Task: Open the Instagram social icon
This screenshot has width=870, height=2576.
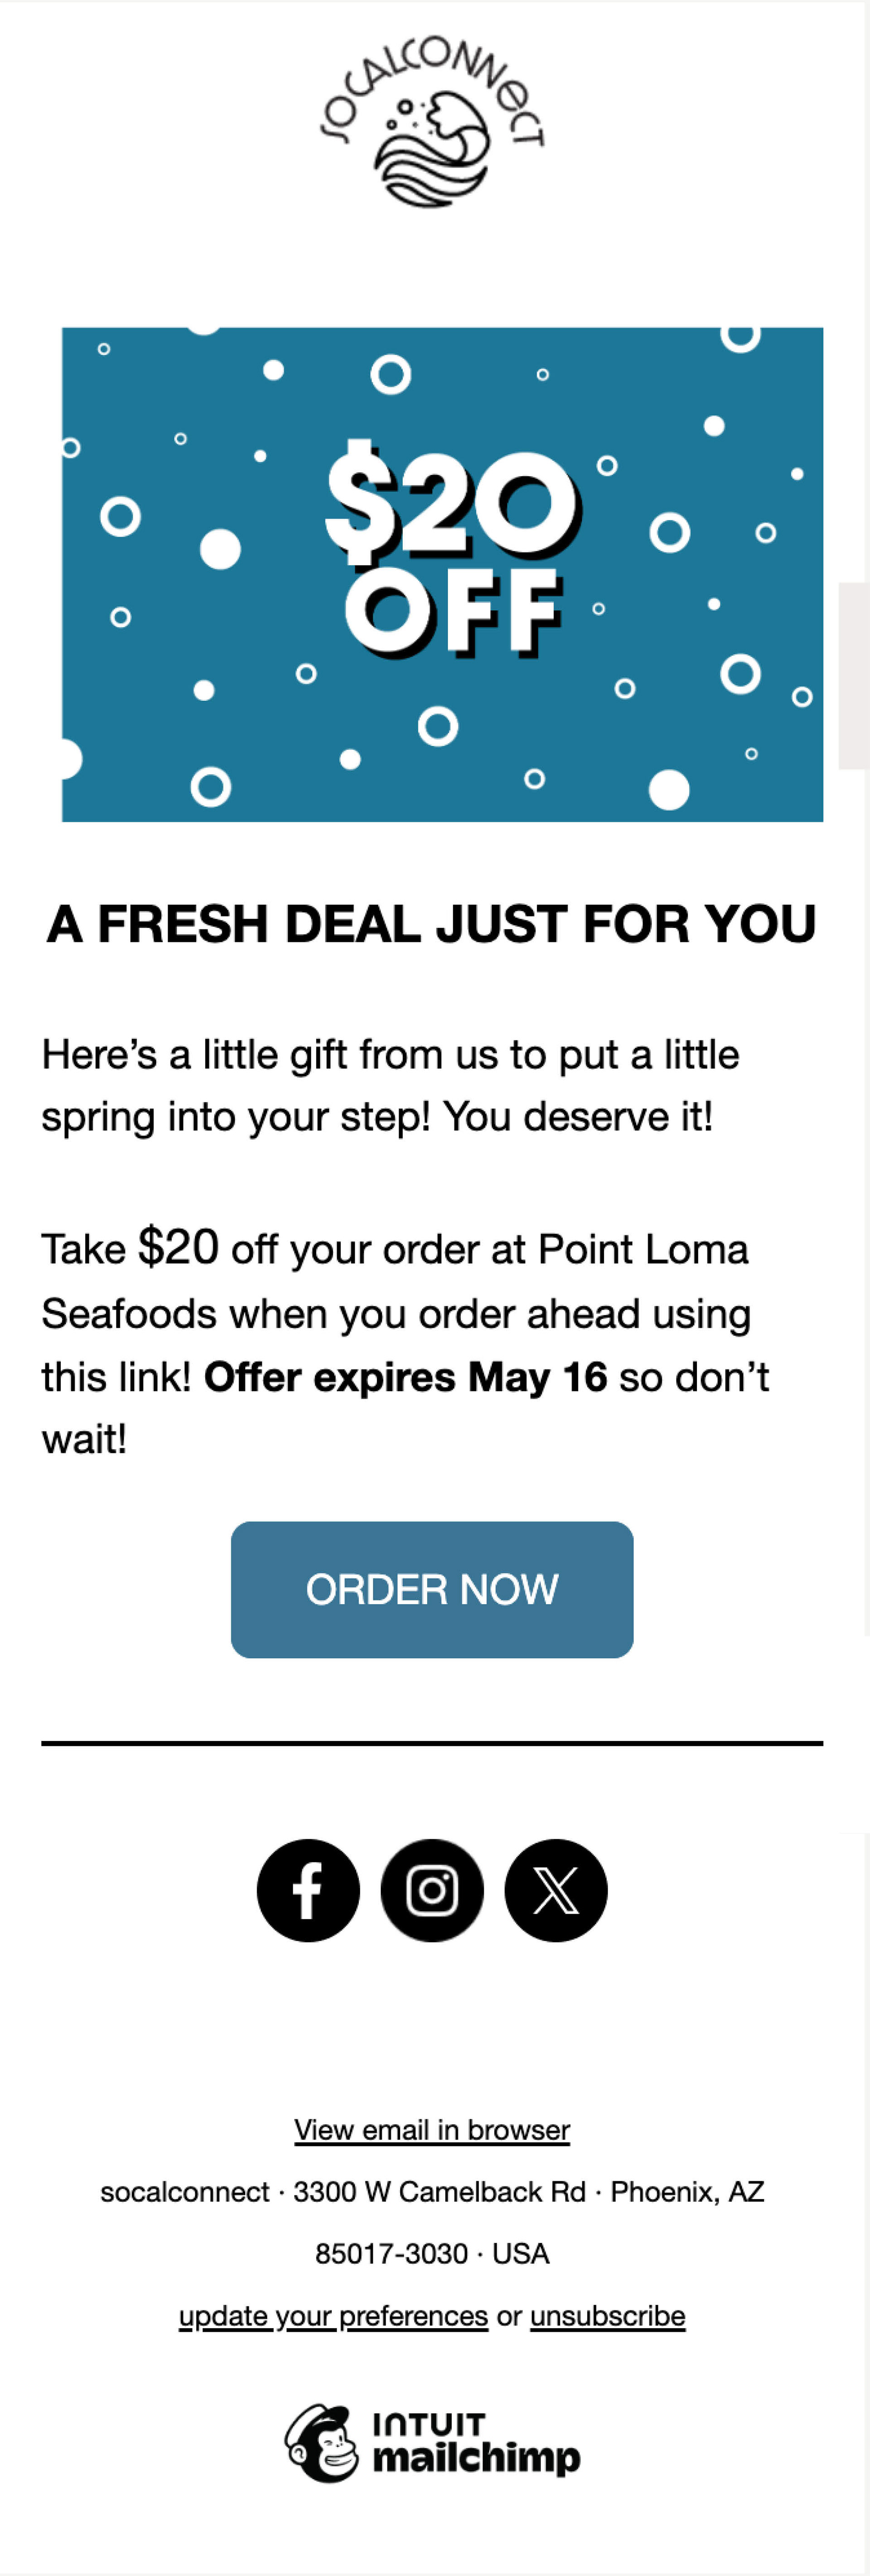Action: tap(432, 1890)
